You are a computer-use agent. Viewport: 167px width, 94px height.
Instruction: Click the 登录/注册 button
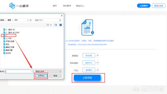(159, 6)
